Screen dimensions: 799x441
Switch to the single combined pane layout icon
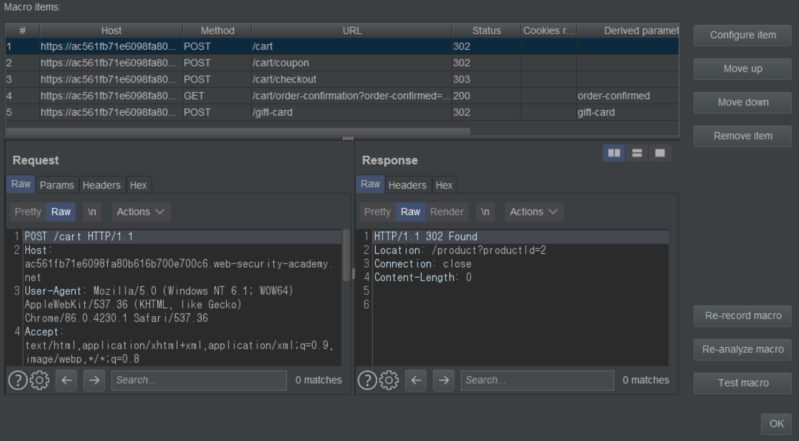[660, 153]
